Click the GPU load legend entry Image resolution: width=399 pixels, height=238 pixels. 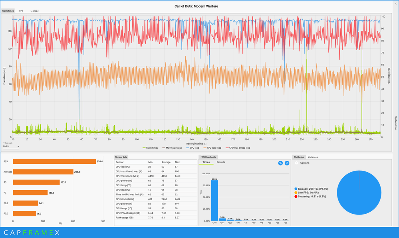(x=193, y=148)
